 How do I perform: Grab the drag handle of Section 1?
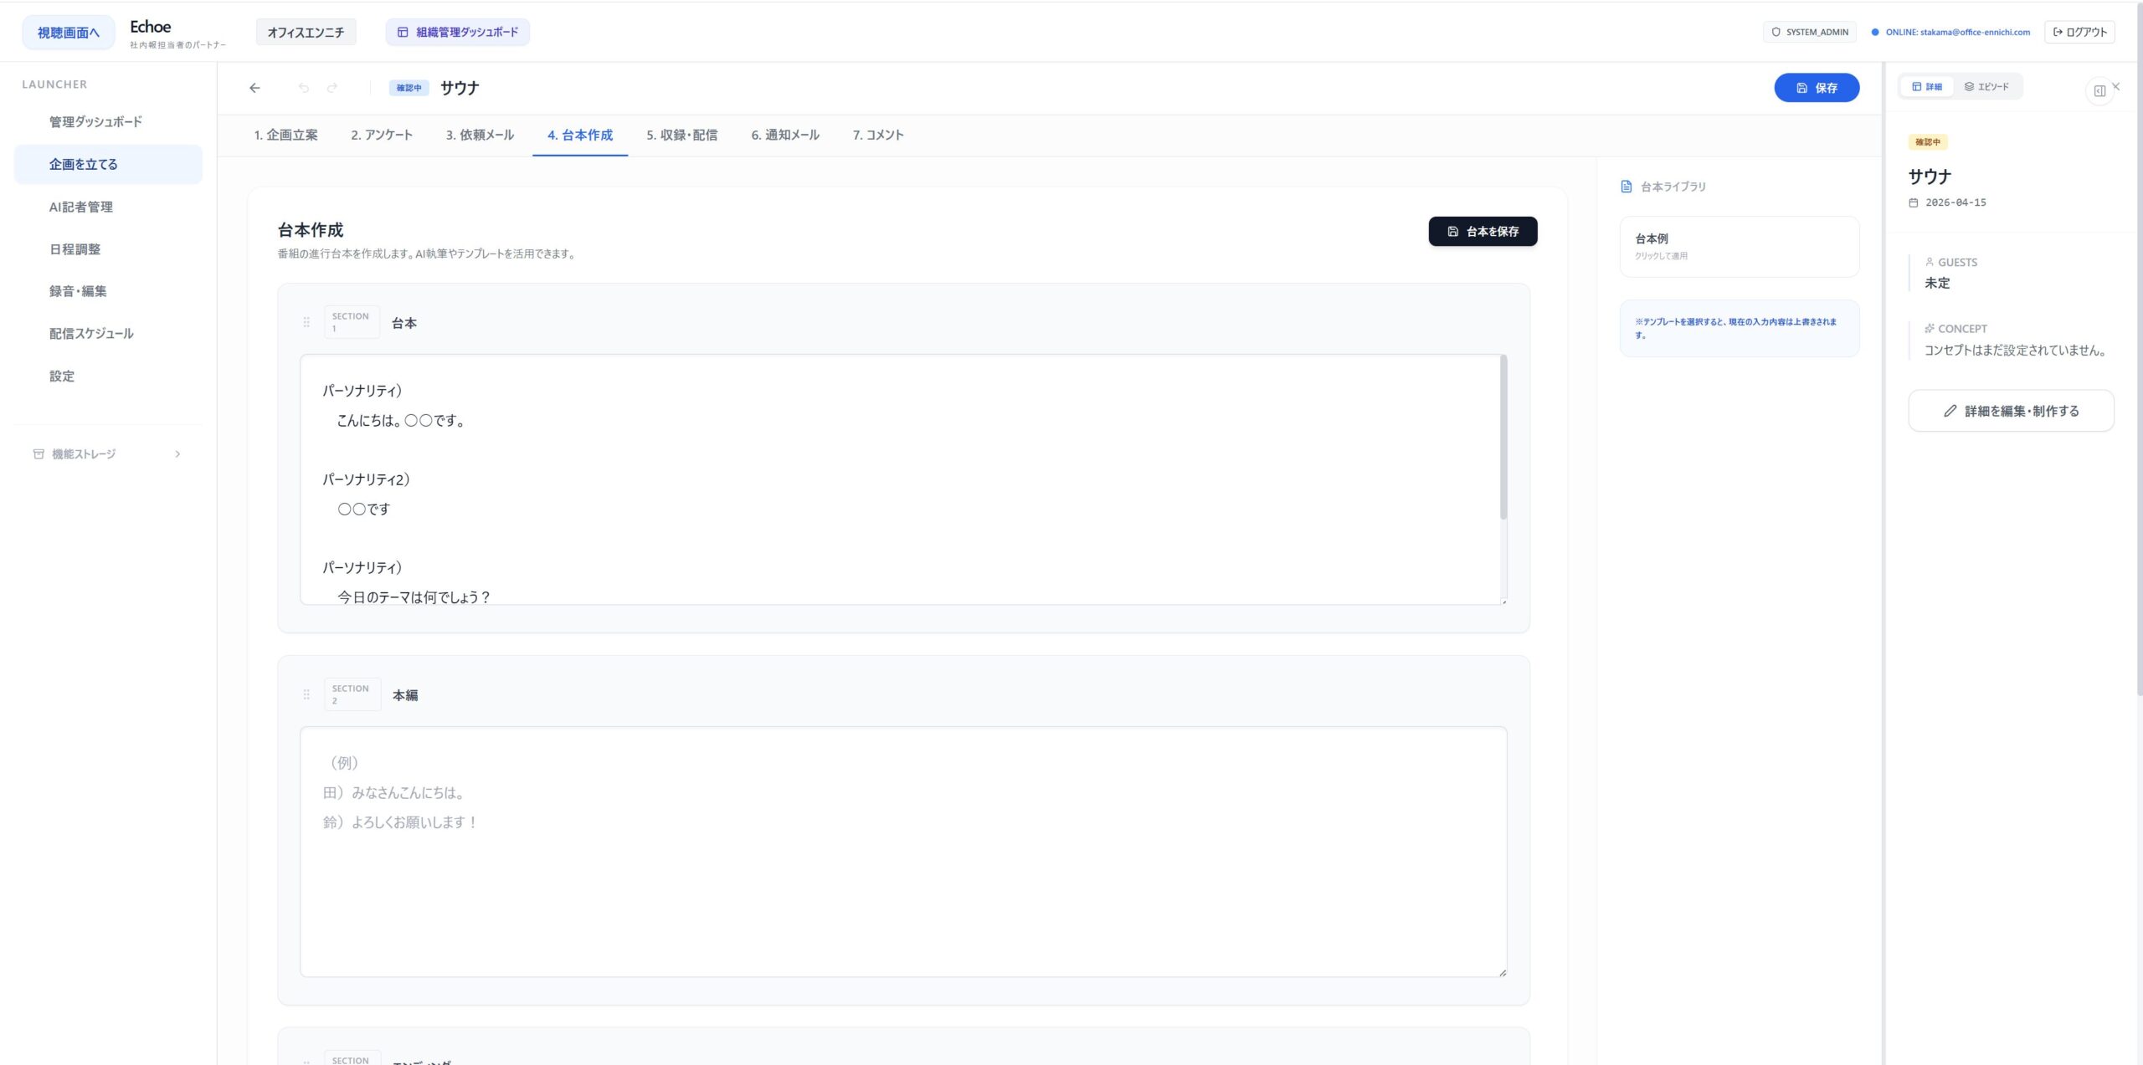[x=306, y=322]
